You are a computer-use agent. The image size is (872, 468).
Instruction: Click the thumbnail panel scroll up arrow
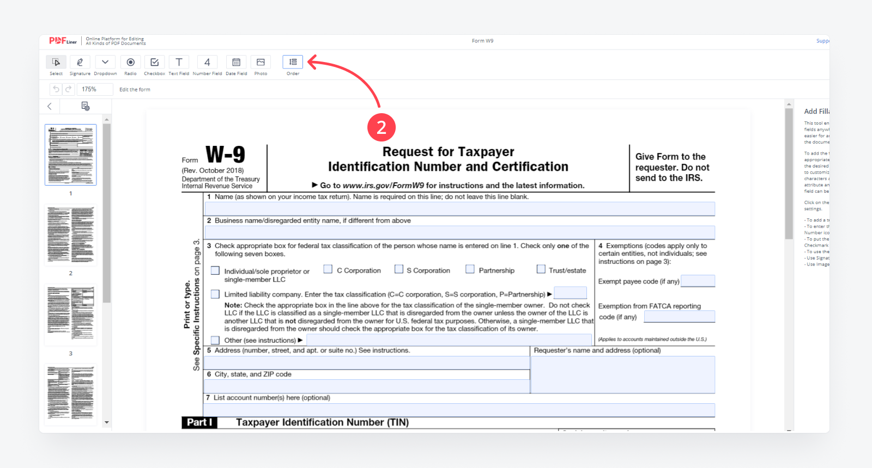tap(107, 119)
